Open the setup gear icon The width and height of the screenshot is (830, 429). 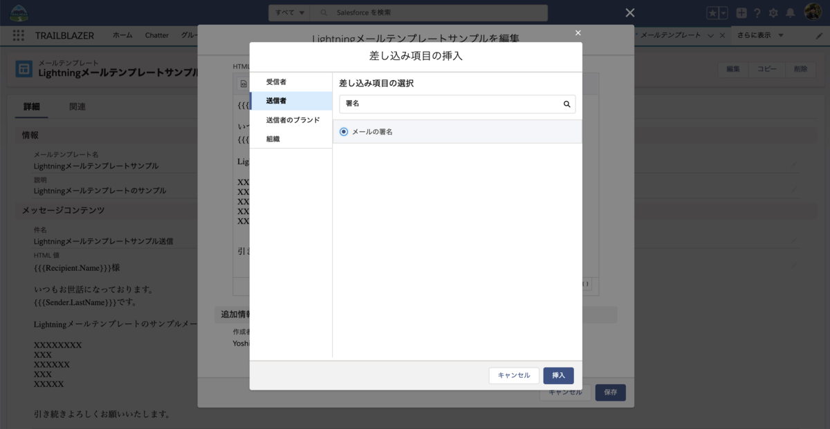click(773, 13)
